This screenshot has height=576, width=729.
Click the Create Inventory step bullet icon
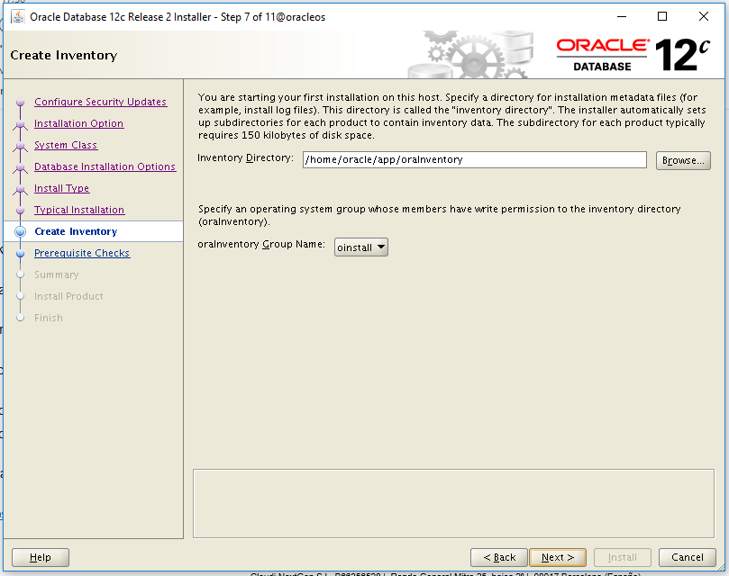[20, 231]
